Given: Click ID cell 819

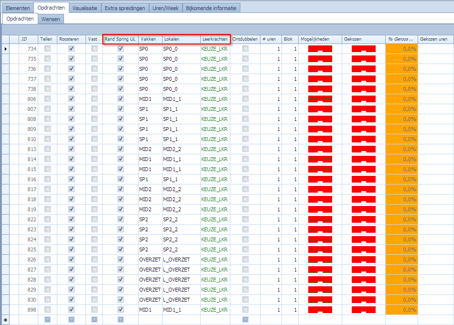Looking at the screenshot, I should [x=28, y=209].
